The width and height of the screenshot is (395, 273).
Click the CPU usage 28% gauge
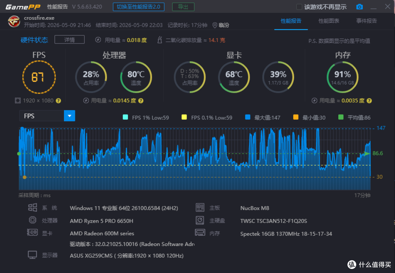click(91, 77)
